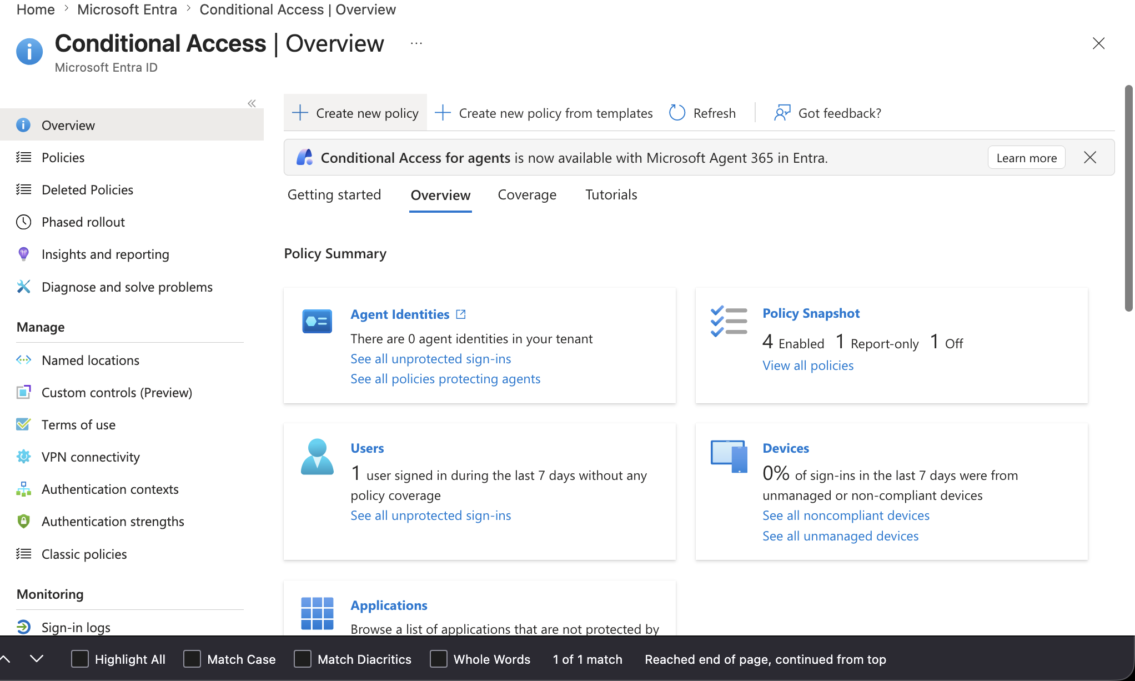
Task: Select the Overview tab
Action: (x=440, y=196)
